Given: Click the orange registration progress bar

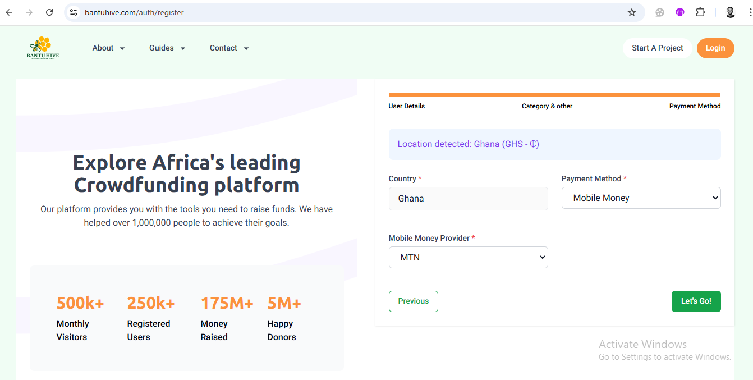Looking at the screenshot, I should (554, 95).
